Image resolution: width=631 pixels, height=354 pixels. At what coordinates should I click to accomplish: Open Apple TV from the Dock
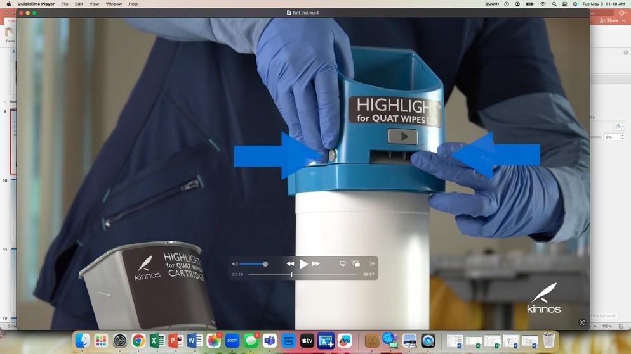tap(307, 341)
